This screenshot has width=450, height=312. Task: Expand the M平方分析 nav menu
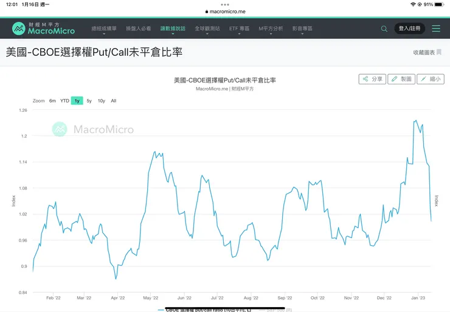pos(271,29)
